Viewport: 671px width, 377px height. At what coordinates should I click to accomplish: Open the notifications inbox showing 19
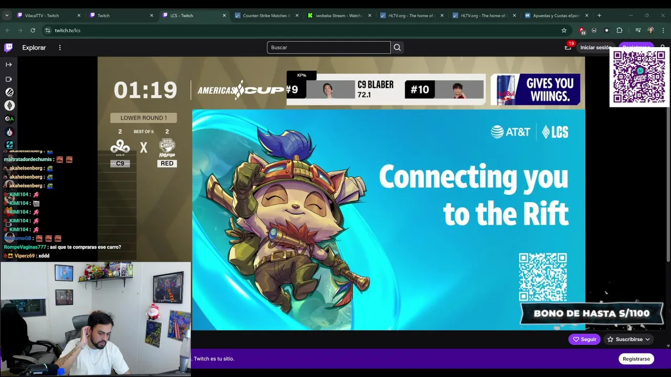[x=568, y=48]
